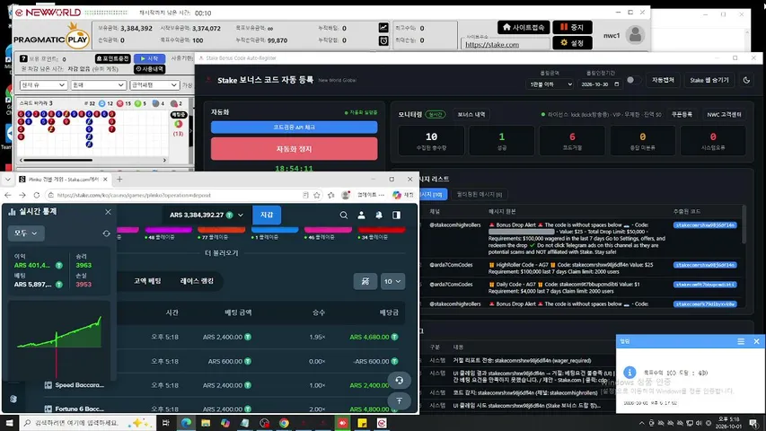Click the Stake 웹 숨기기 button
766x431 pixels.
point(709,80)
